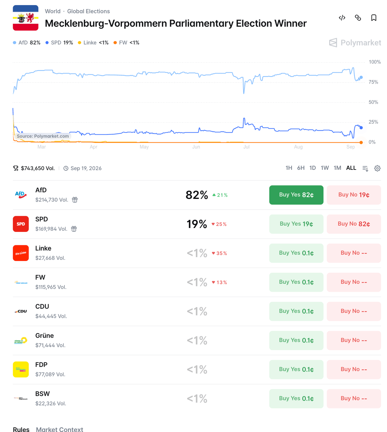This screenshot has height=432, width=387.
Task: Open the Market Context tab
Action: [60, 429]
